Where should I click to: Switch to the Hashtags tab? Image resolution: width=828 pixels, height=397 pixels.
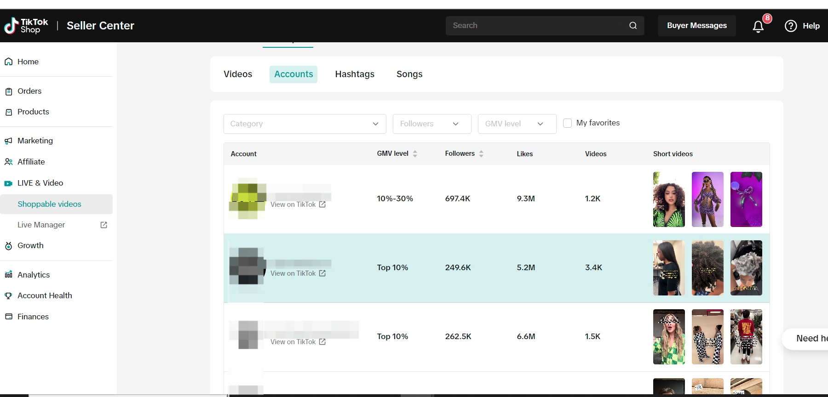coord(355,74)
